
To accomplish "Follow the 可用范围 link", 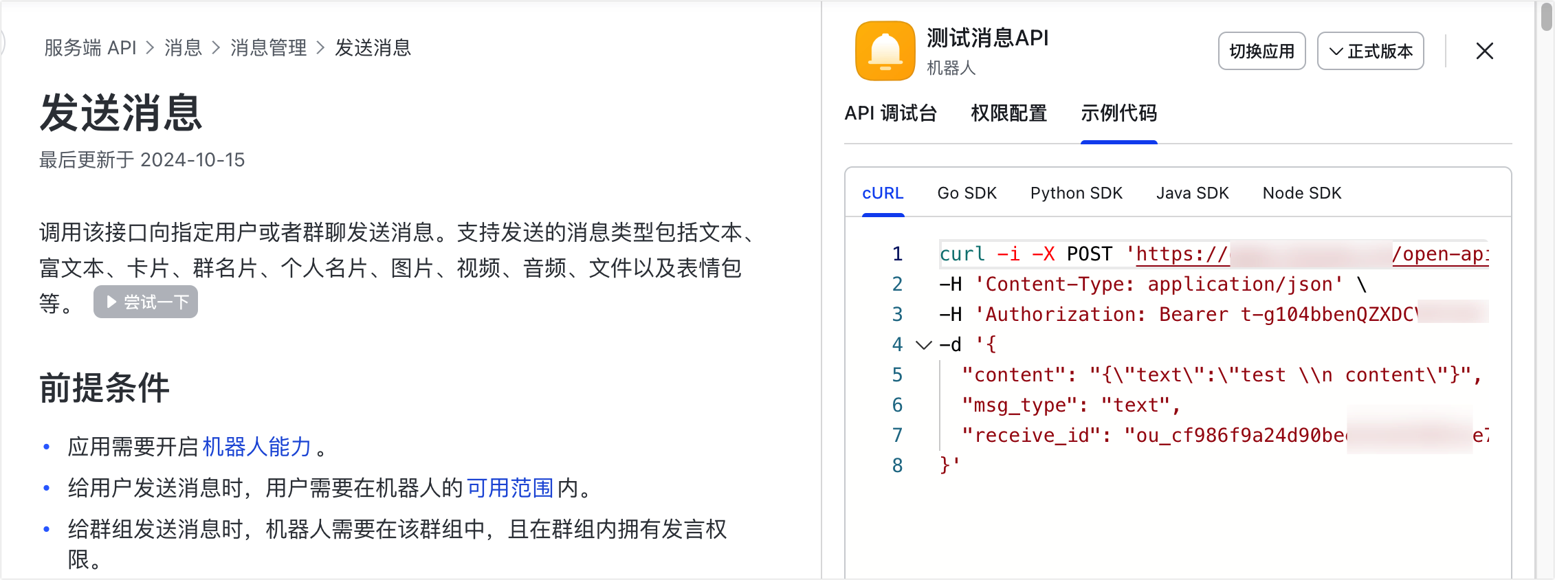I will pos(509,489).
